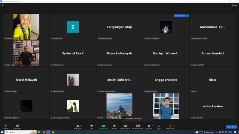Expand audio options arrow next to Unmute

10,126
